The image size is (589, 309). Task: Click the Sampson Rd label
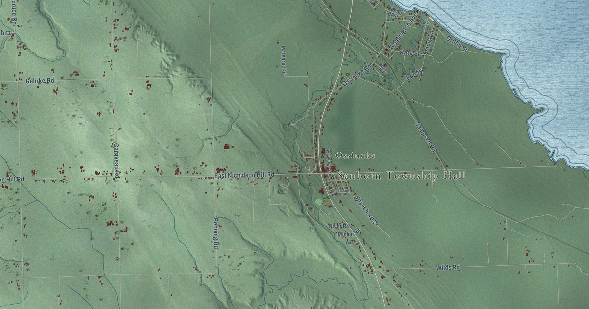tap(426, 138)
